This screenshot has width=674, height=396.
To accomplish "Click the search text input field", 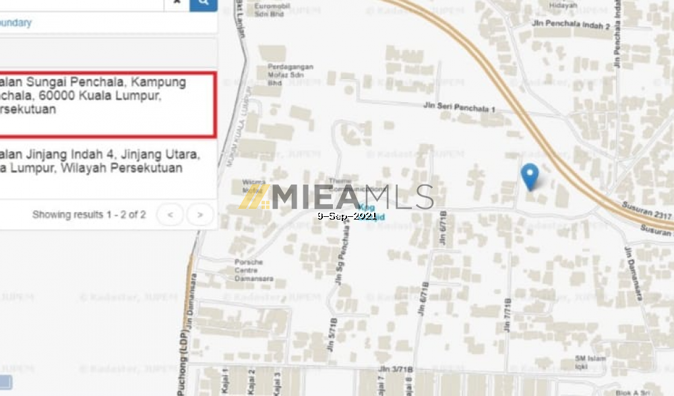I will pos(82,3).
